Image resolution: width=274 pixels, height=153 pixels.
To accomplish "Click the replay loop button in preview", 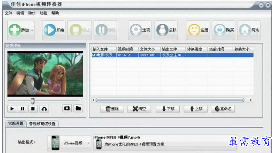I will point(44,109).
